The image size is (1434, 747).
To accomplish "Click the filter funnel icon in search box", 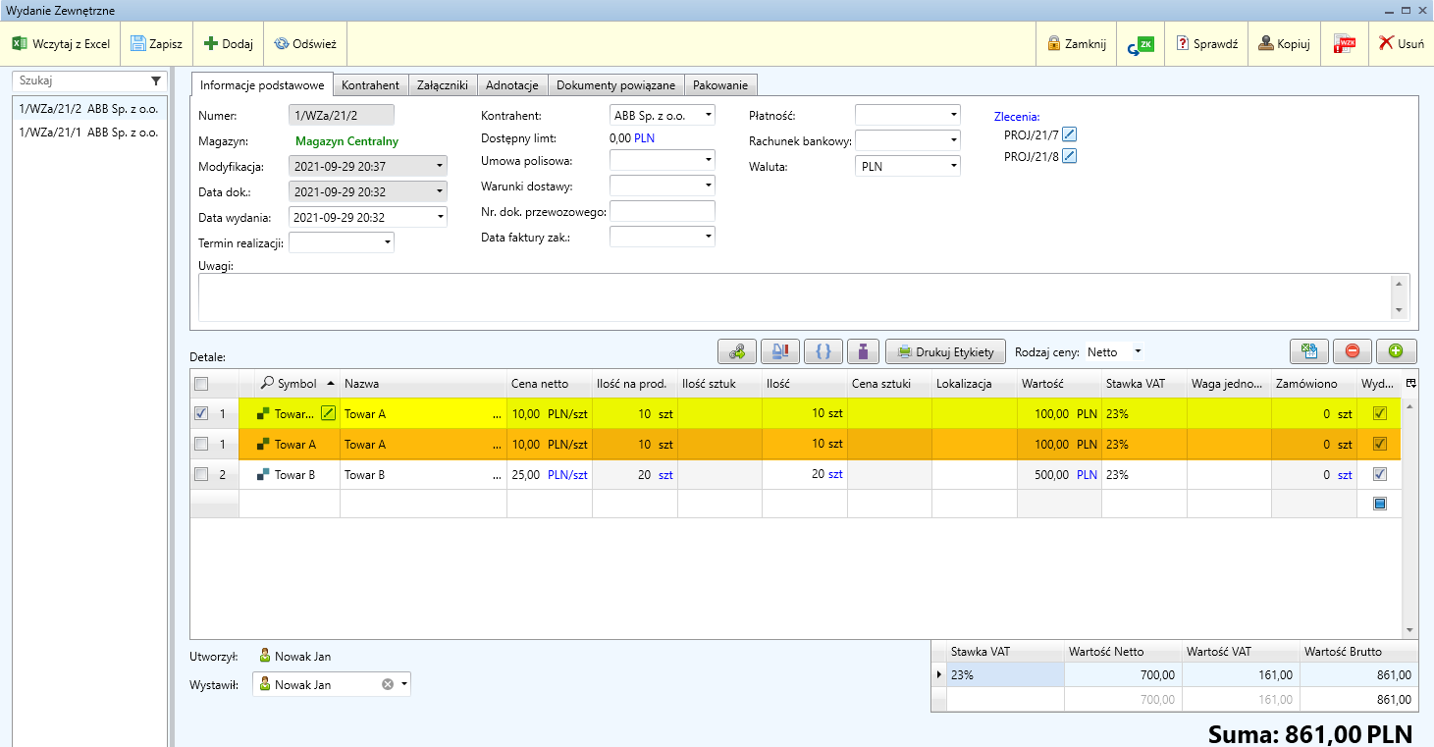I will pos(155,81).
